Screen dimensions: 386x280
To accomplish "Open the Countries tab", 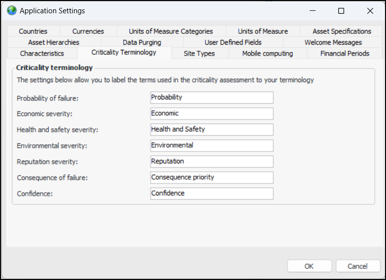I will [33, 31].
